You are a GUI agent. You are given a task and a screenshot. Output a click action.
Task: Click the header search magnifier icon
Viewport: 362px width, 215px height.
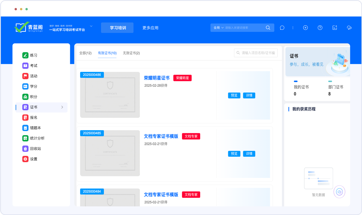pos(268,28)
